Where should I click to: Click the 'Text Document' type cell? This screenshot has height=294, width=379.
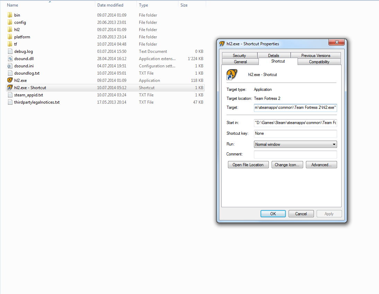(153, 51)
